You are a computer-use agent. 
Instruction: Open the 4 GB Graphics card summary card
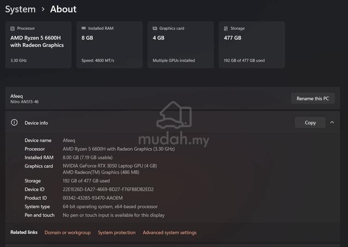(x=181, y=45)
